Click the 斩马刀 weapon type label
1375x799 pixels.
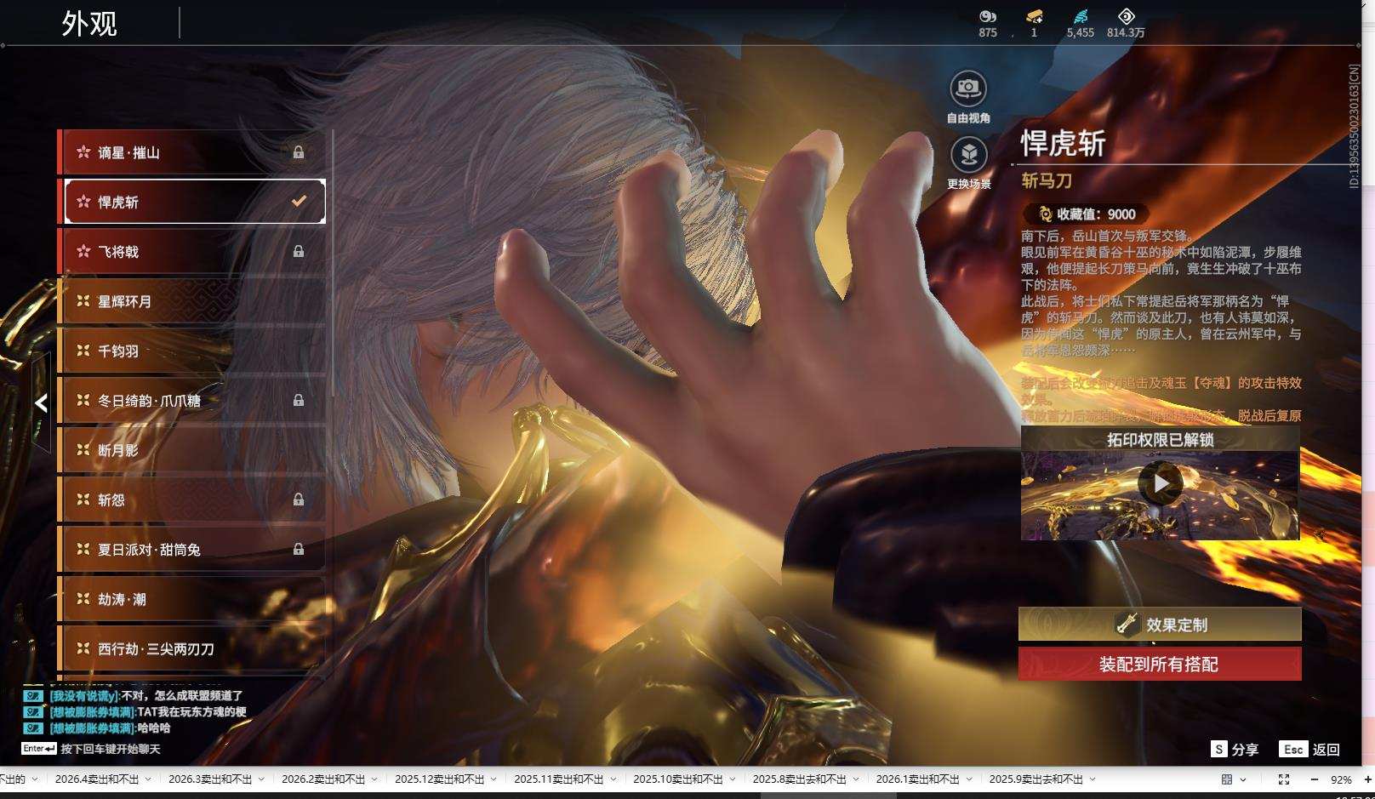click(x=1047, y=180)
